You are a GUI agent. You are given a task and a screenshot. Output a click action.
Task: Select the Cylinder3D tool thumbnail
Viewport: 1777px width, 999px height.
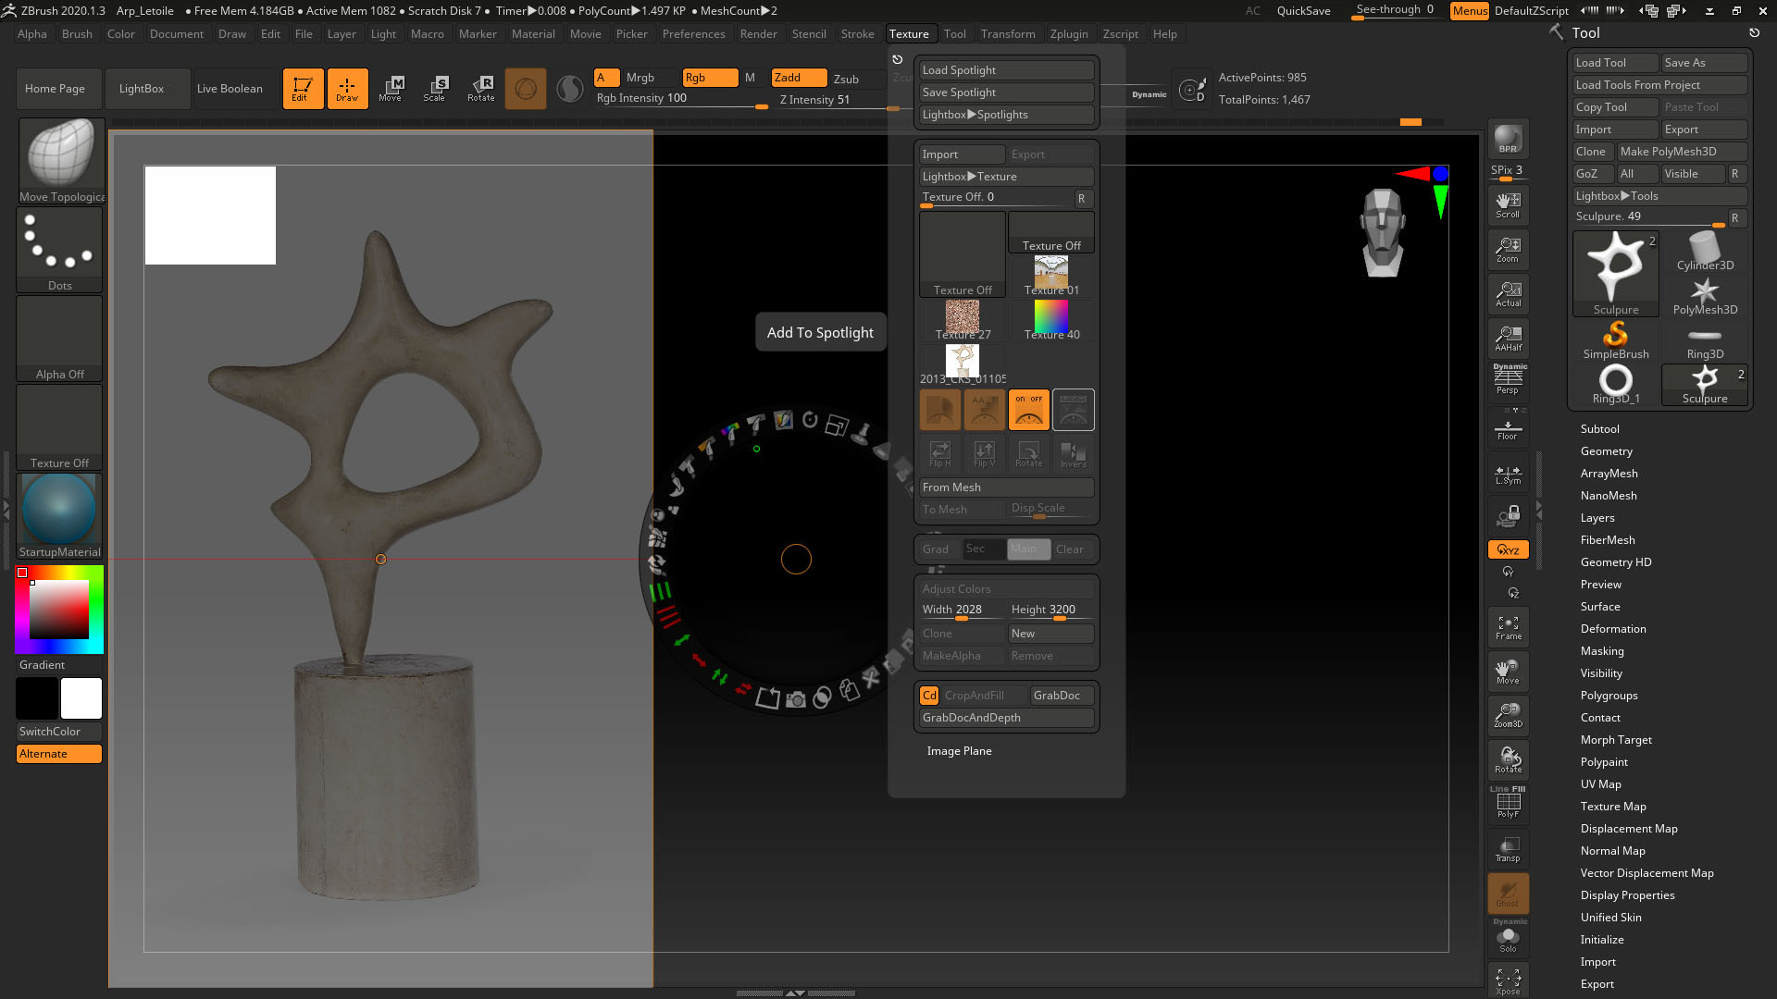pos(1705,251)
